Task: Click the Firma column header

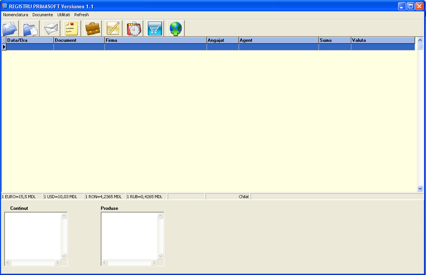Action: click(155, 40)
